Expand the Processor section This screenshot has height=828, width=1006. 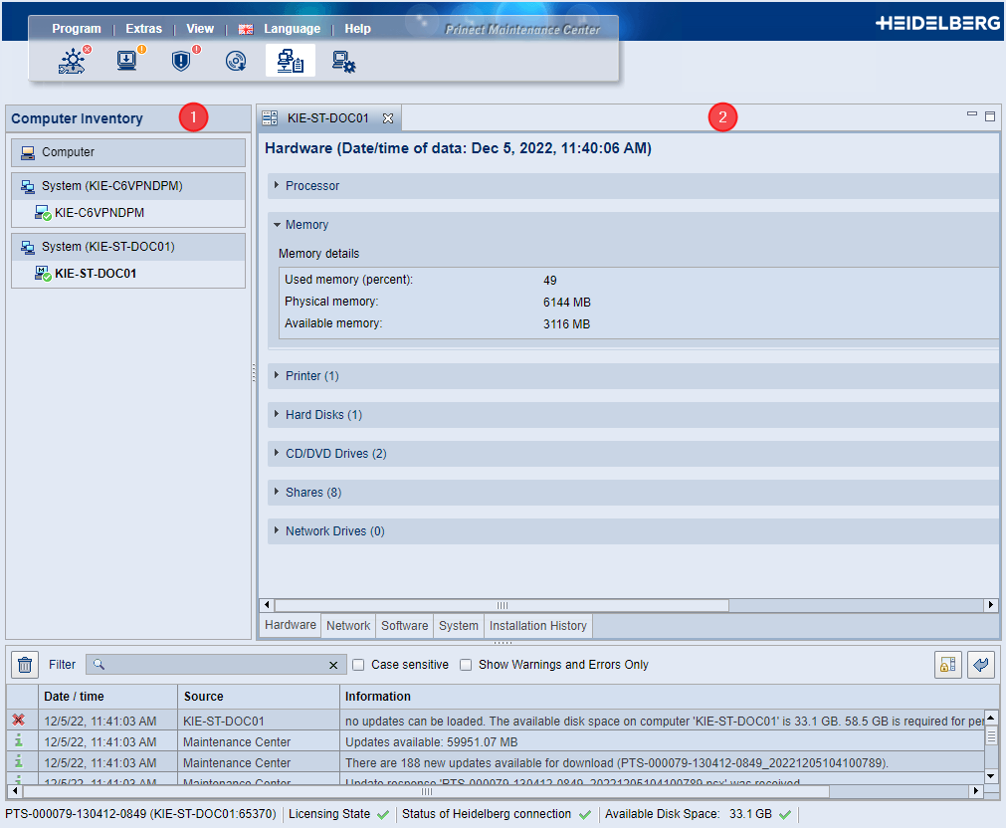pyautogui.click(x=312, y=186)
